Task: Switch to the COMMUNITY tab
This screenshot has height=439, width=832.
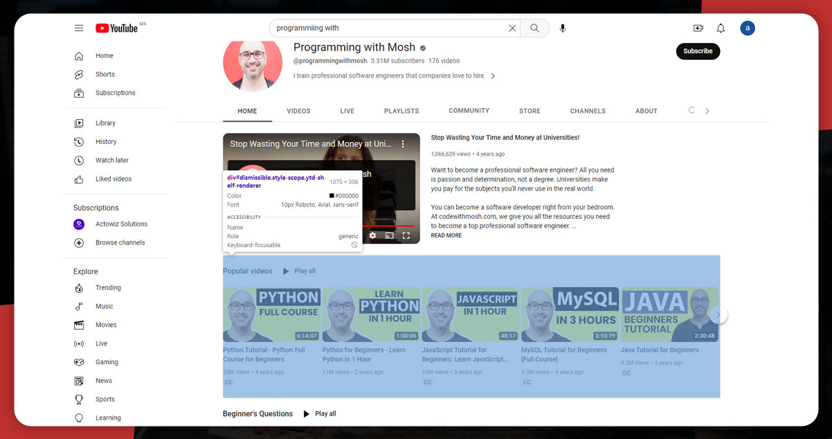Action: (469, 111)
